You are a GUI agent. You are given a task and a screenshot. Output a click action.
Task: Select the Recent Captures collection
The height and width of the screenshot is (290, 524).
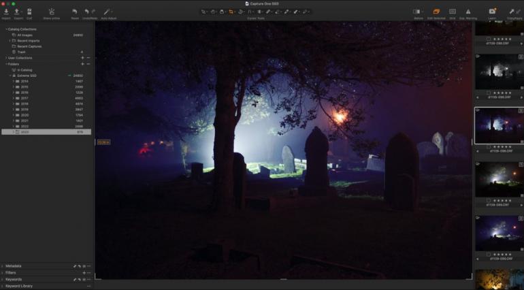(46, 46)
